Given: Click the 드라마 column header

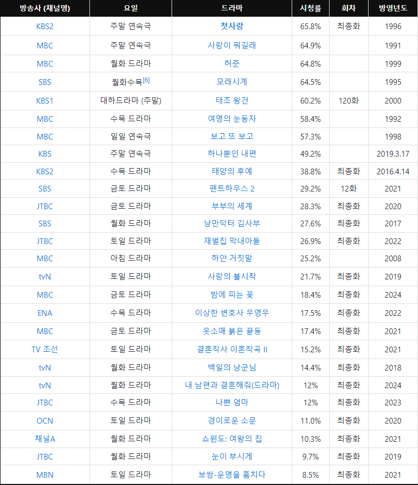Looking at the screenshot, I should (x=232, y=8).
